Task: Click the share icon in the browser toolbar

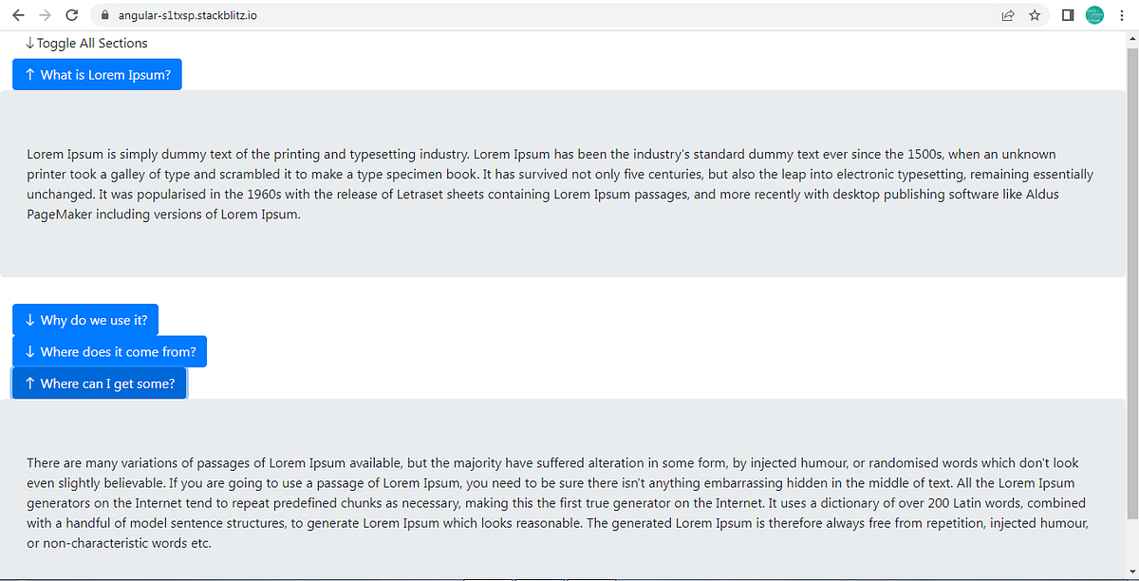Action: [1008, 15]
